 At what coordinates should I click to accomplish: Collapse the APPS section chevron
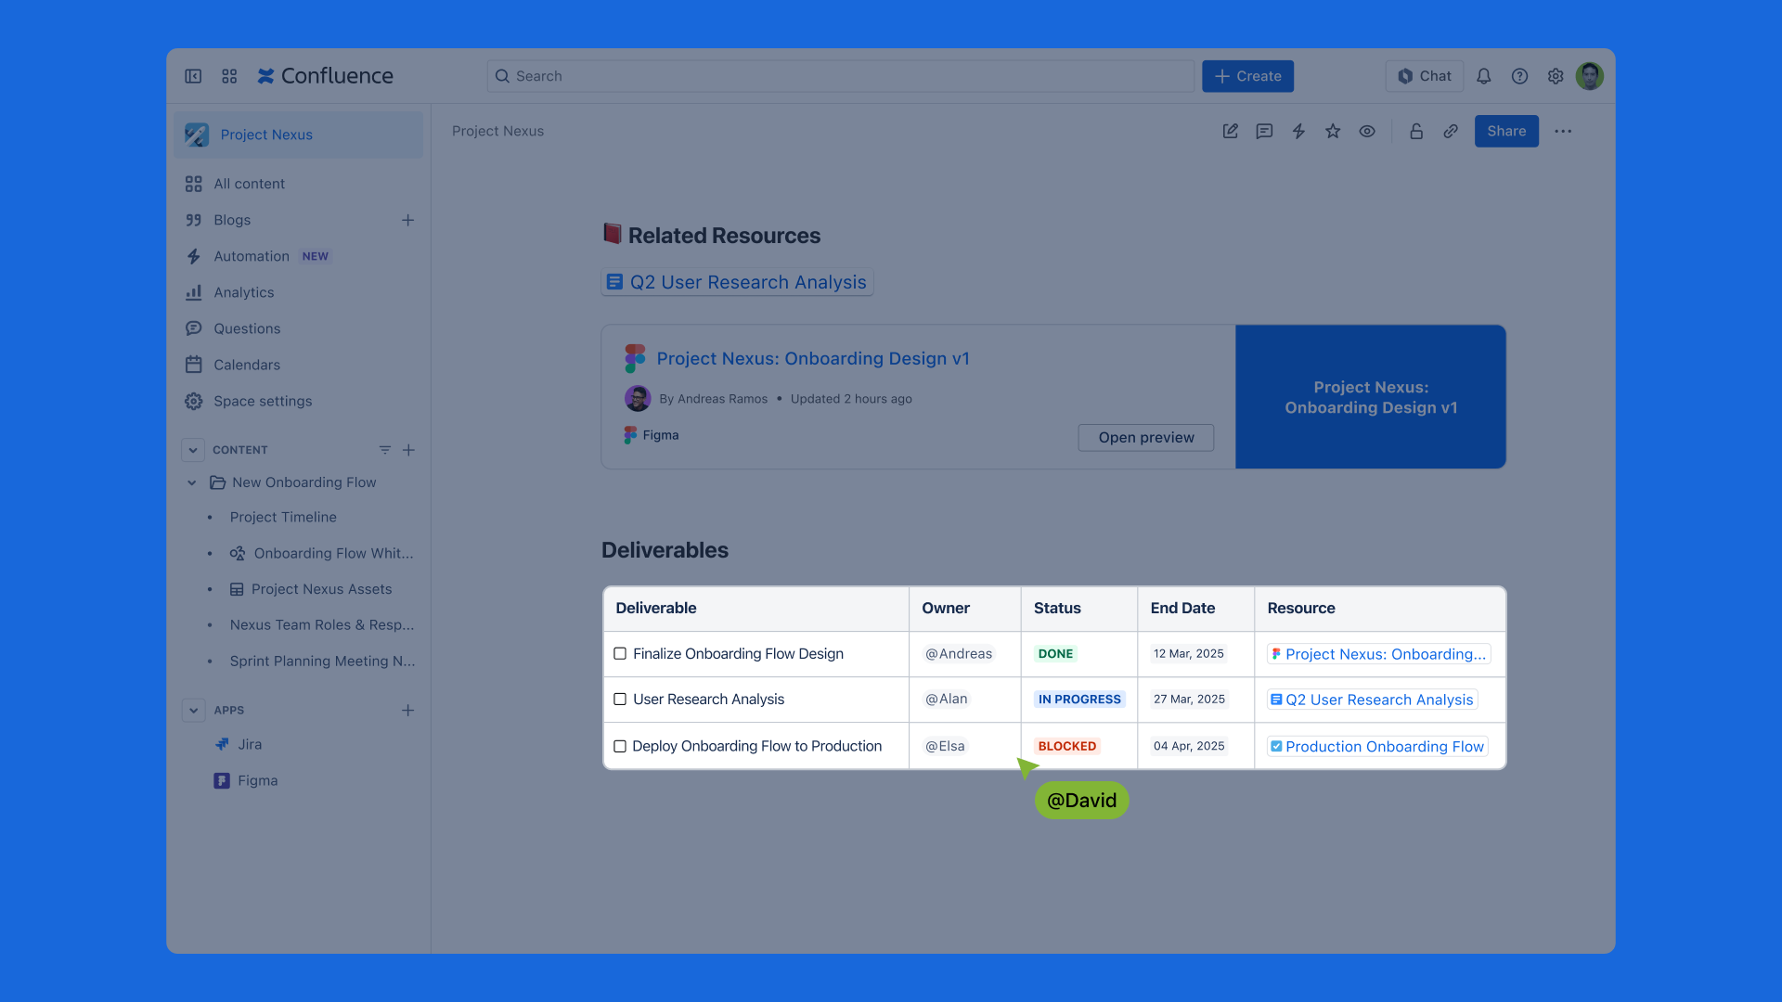[x=193, y=711]
